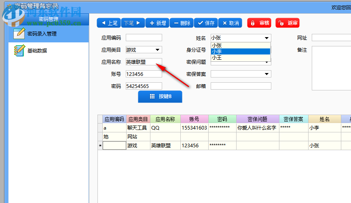
Task: Select the 155341603 account cell
Action: [x=194, y=128]
